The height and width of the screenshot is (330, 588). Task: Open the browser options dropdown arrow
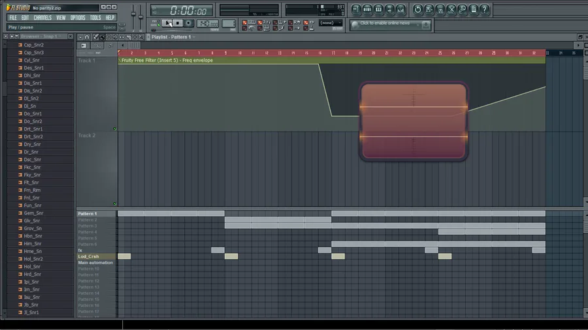(x=6, y=37)
